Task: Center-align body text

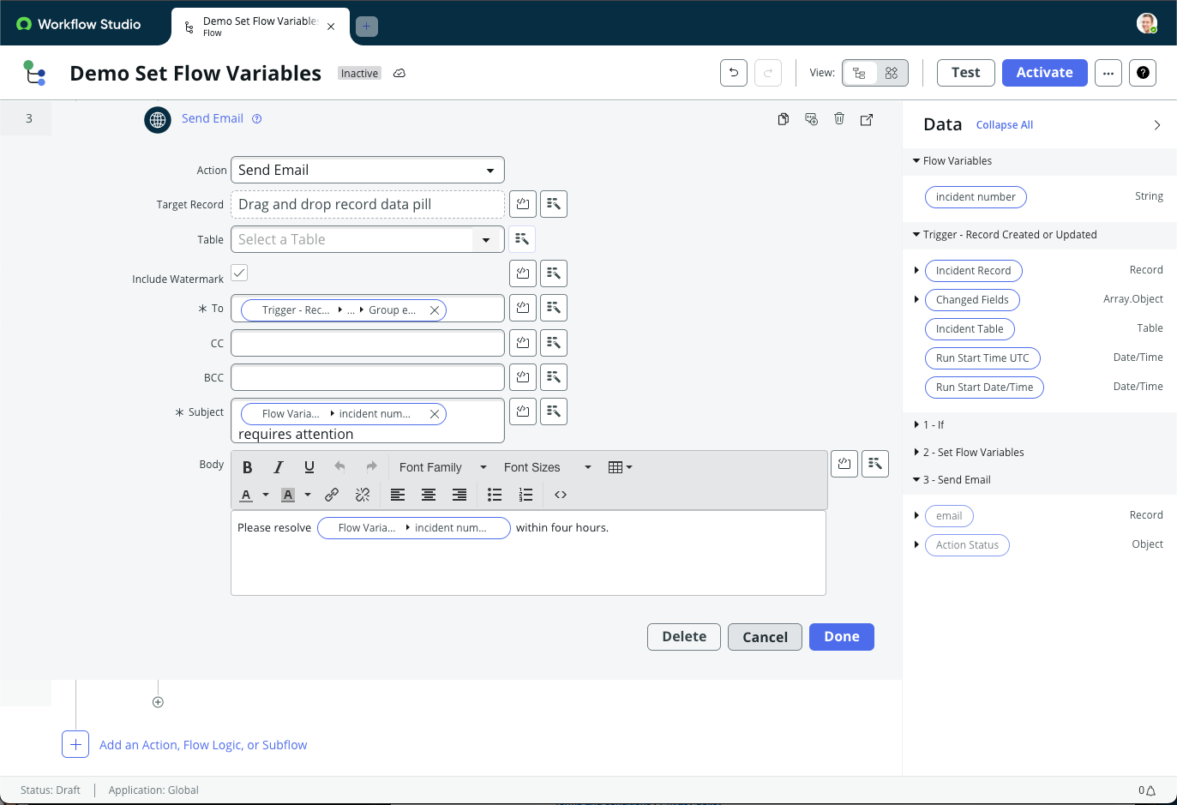Action: pos(429,495)
